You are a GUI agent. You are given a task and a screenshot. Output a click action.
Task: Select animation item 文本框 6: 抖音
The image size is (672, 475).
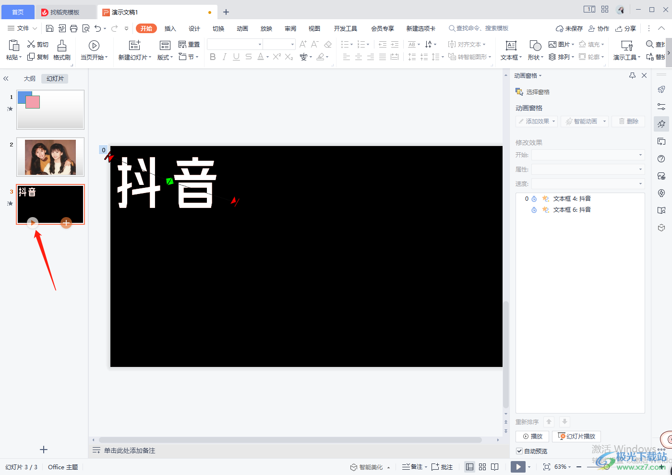(x=580, y=209)
